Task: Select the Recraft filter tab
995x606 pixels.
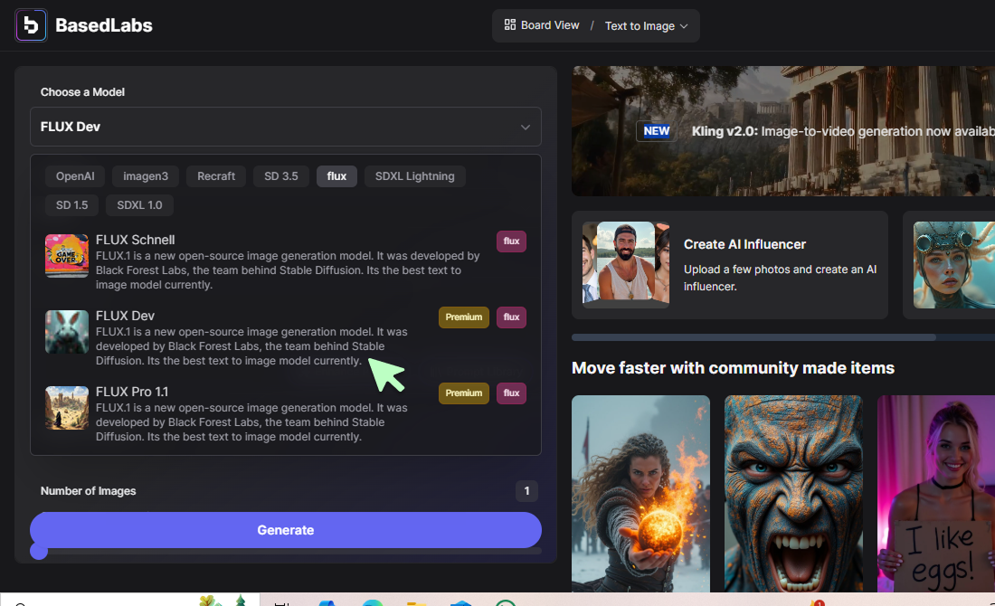Action: point(216,176)
